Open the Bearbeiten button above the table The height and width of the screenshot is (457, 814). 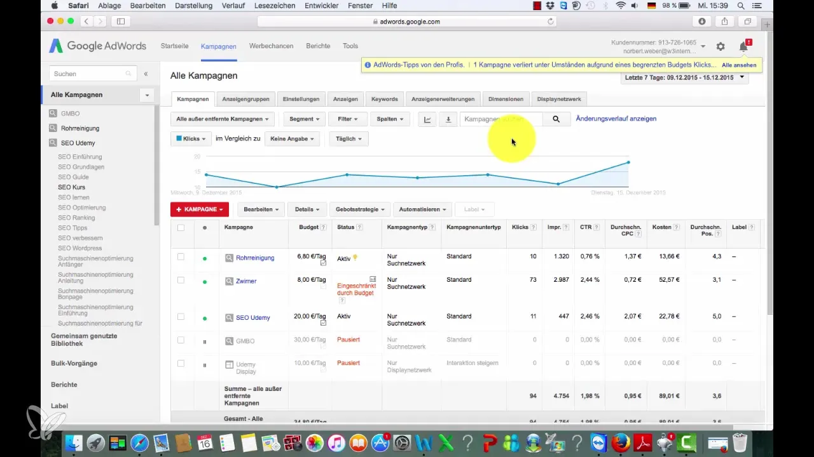(x=261, y=209)
